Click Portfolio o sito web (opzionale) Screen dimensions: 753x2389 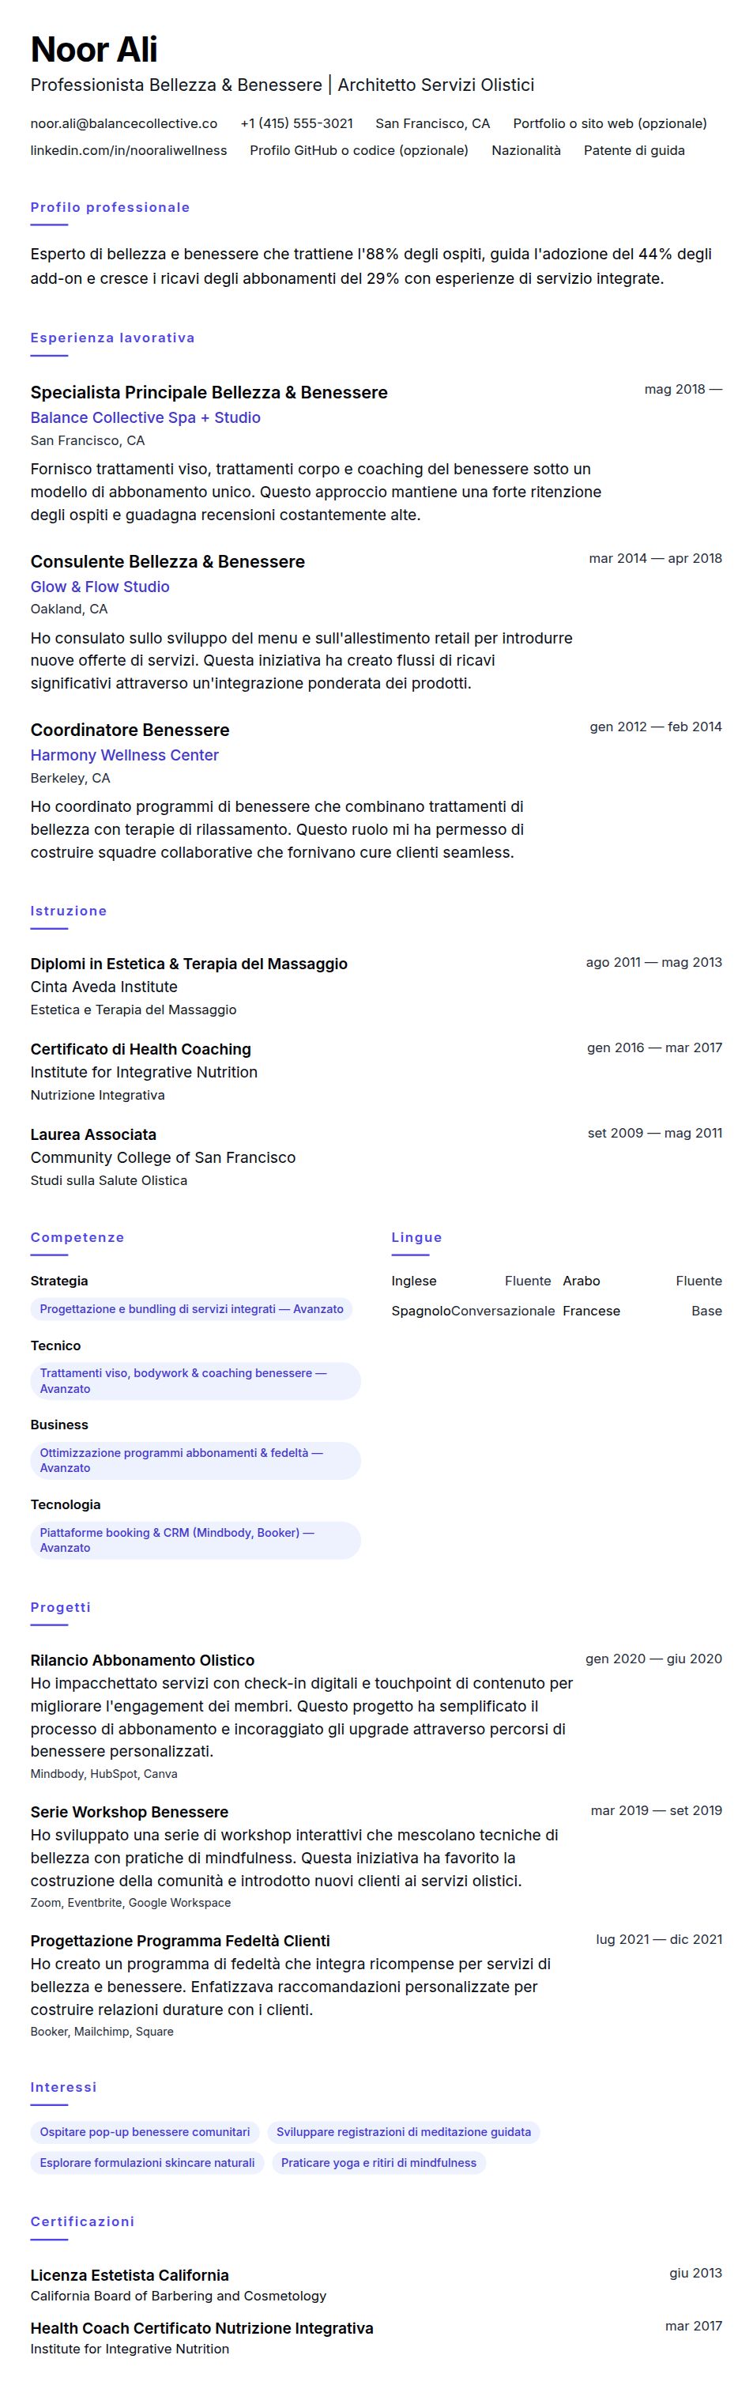(610, 123)
